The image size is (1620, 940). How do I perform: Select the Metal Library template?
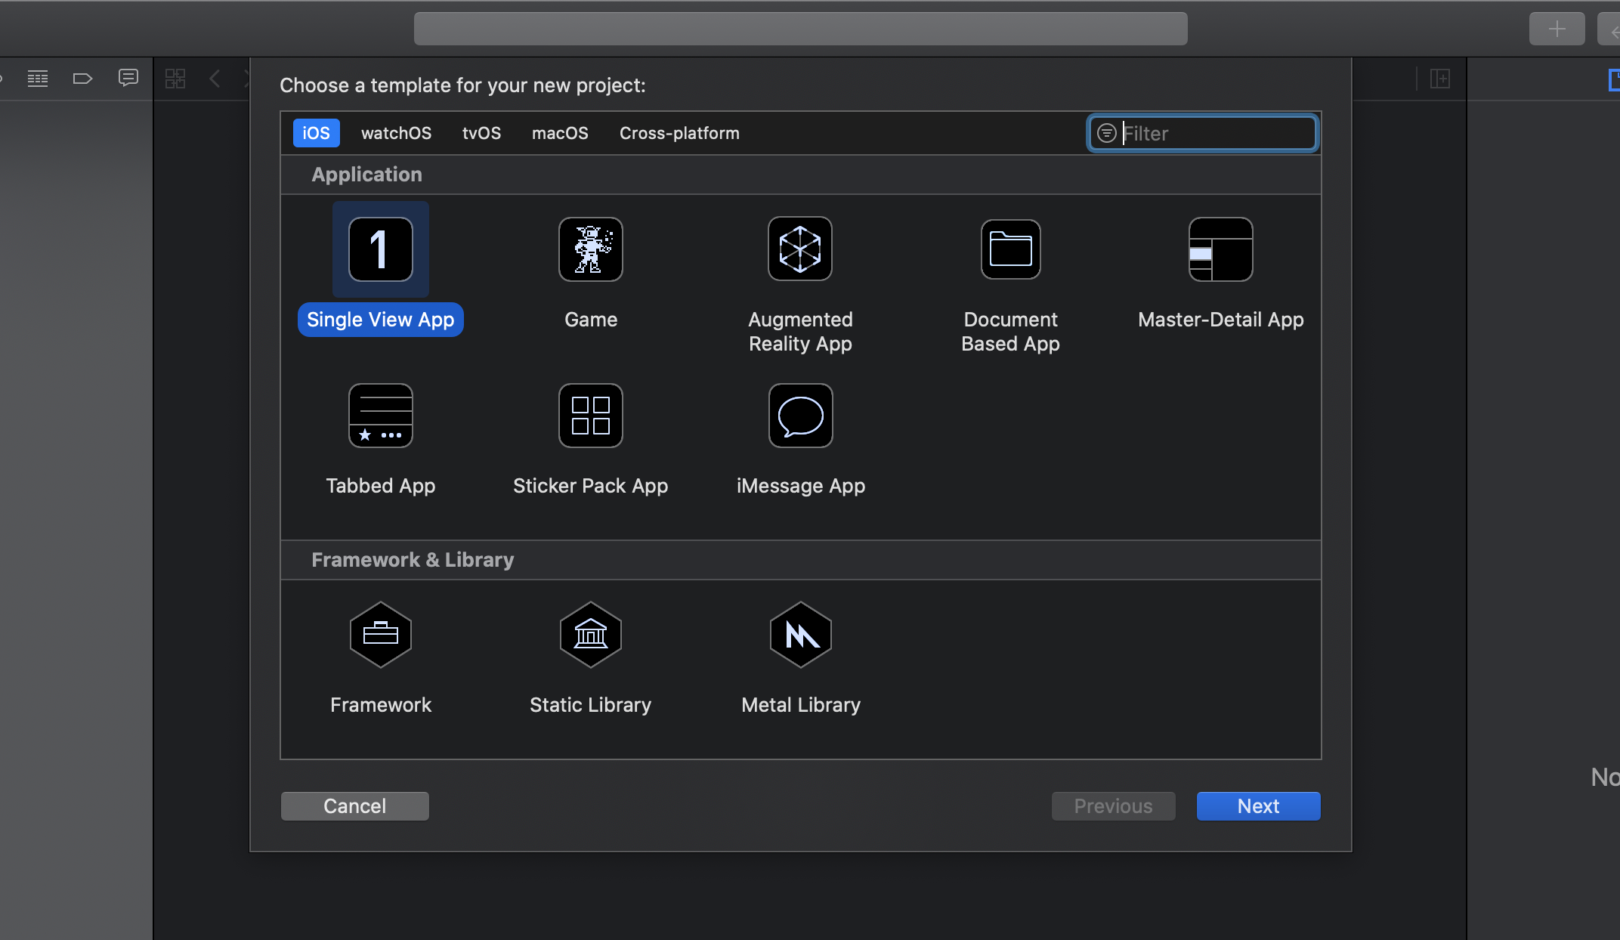coord(800,635)
